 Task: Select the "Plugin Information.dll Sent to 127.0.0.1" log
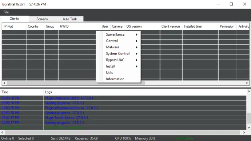point(72,108)
